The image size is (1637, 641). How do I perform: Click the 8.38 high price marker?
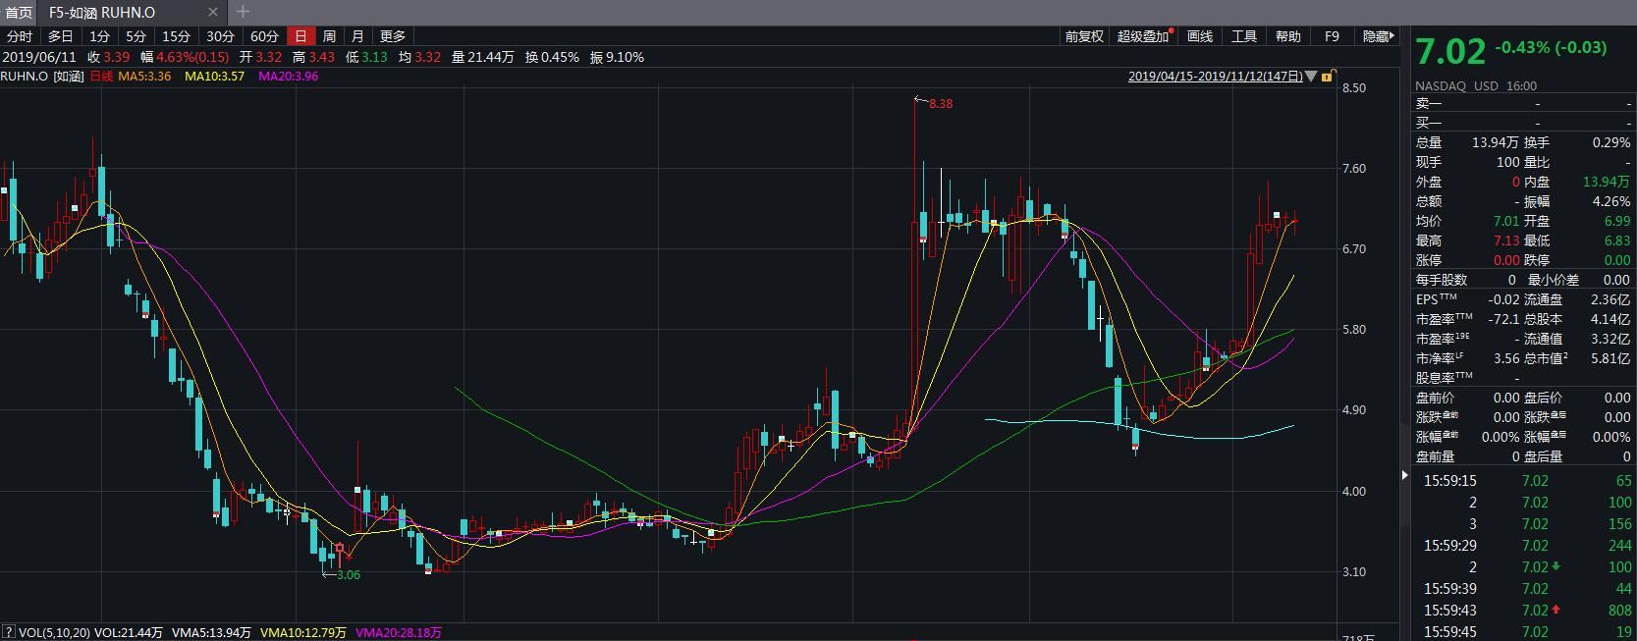[940, 103]
